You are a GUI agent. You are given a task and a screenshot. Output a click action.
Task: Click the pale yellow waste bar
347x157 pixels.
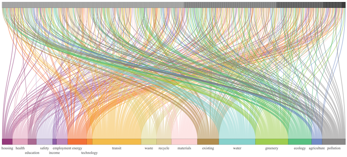pos(149,142)
